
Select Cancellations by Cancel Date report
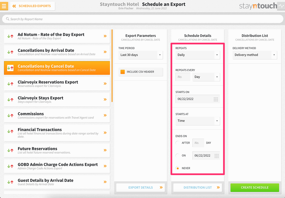coord(57,68)
